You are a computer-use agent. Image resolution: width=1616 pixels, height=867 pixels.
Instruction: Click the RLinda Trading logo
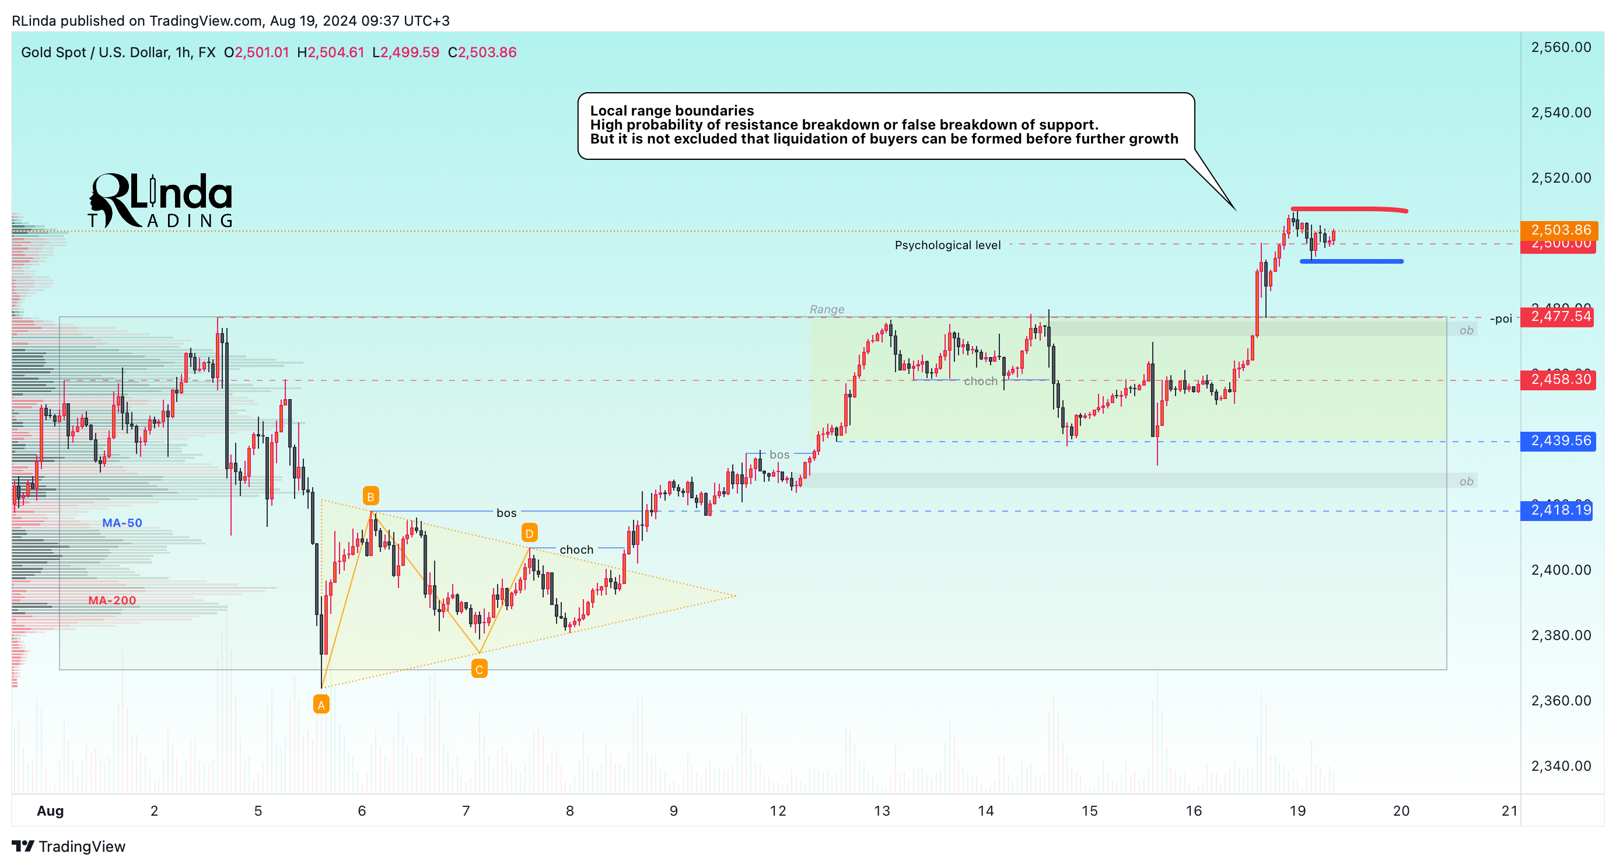[x=160, y=201]
